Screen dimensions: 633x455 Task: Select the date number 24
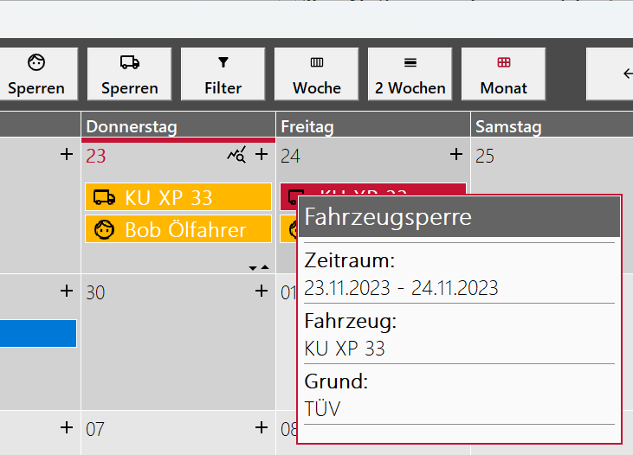[x=290, y=156]
